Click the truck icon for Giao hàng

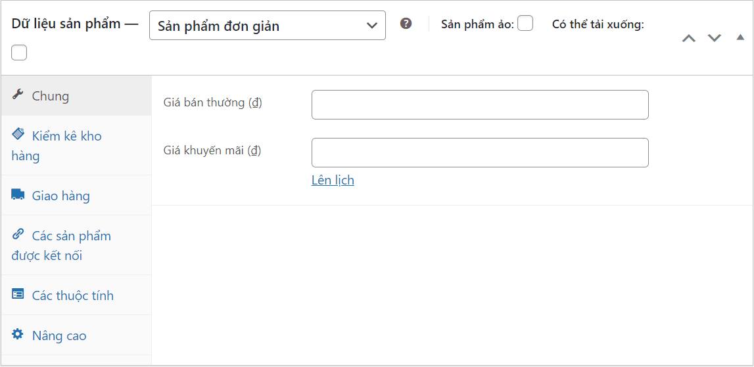click(x=18, y=194)
